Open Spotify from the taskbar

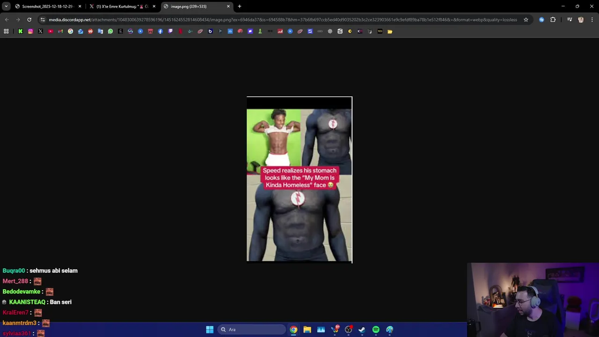376,330
